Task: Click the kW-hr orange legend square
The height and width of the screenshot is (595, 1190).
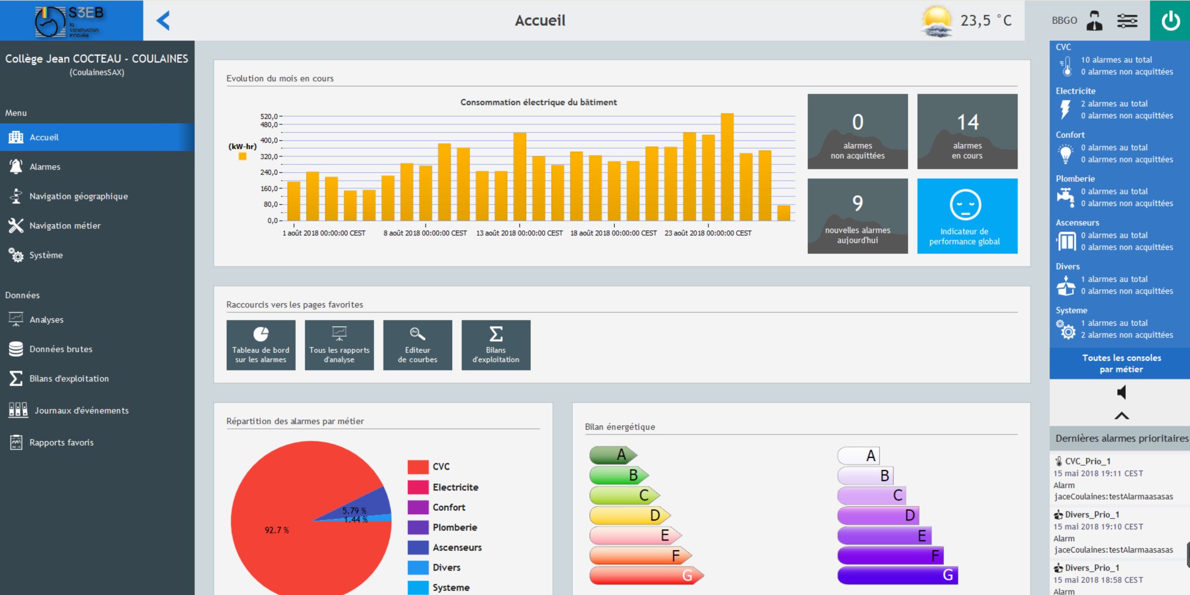Action: (x=243, y=156)
